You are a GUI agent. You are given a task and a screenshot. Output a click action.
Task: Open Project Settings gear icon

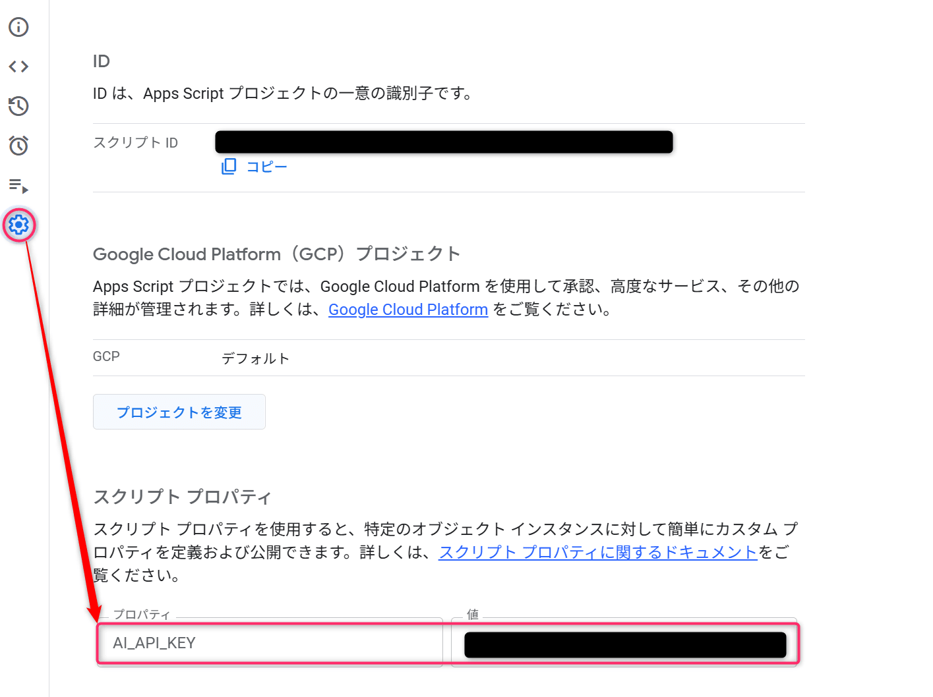[19, 225]
